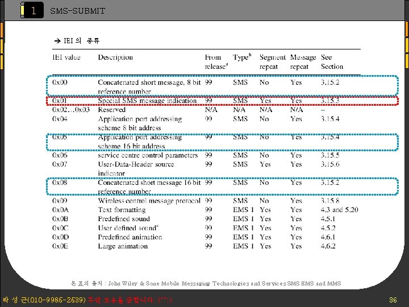
Task: Select section number 4.6.2
Action: coord(328,246)
